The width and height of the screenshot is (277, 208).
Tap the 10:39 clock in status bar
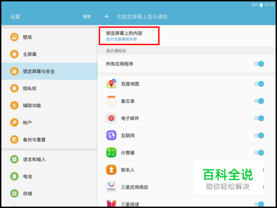[x=269, y=5]
